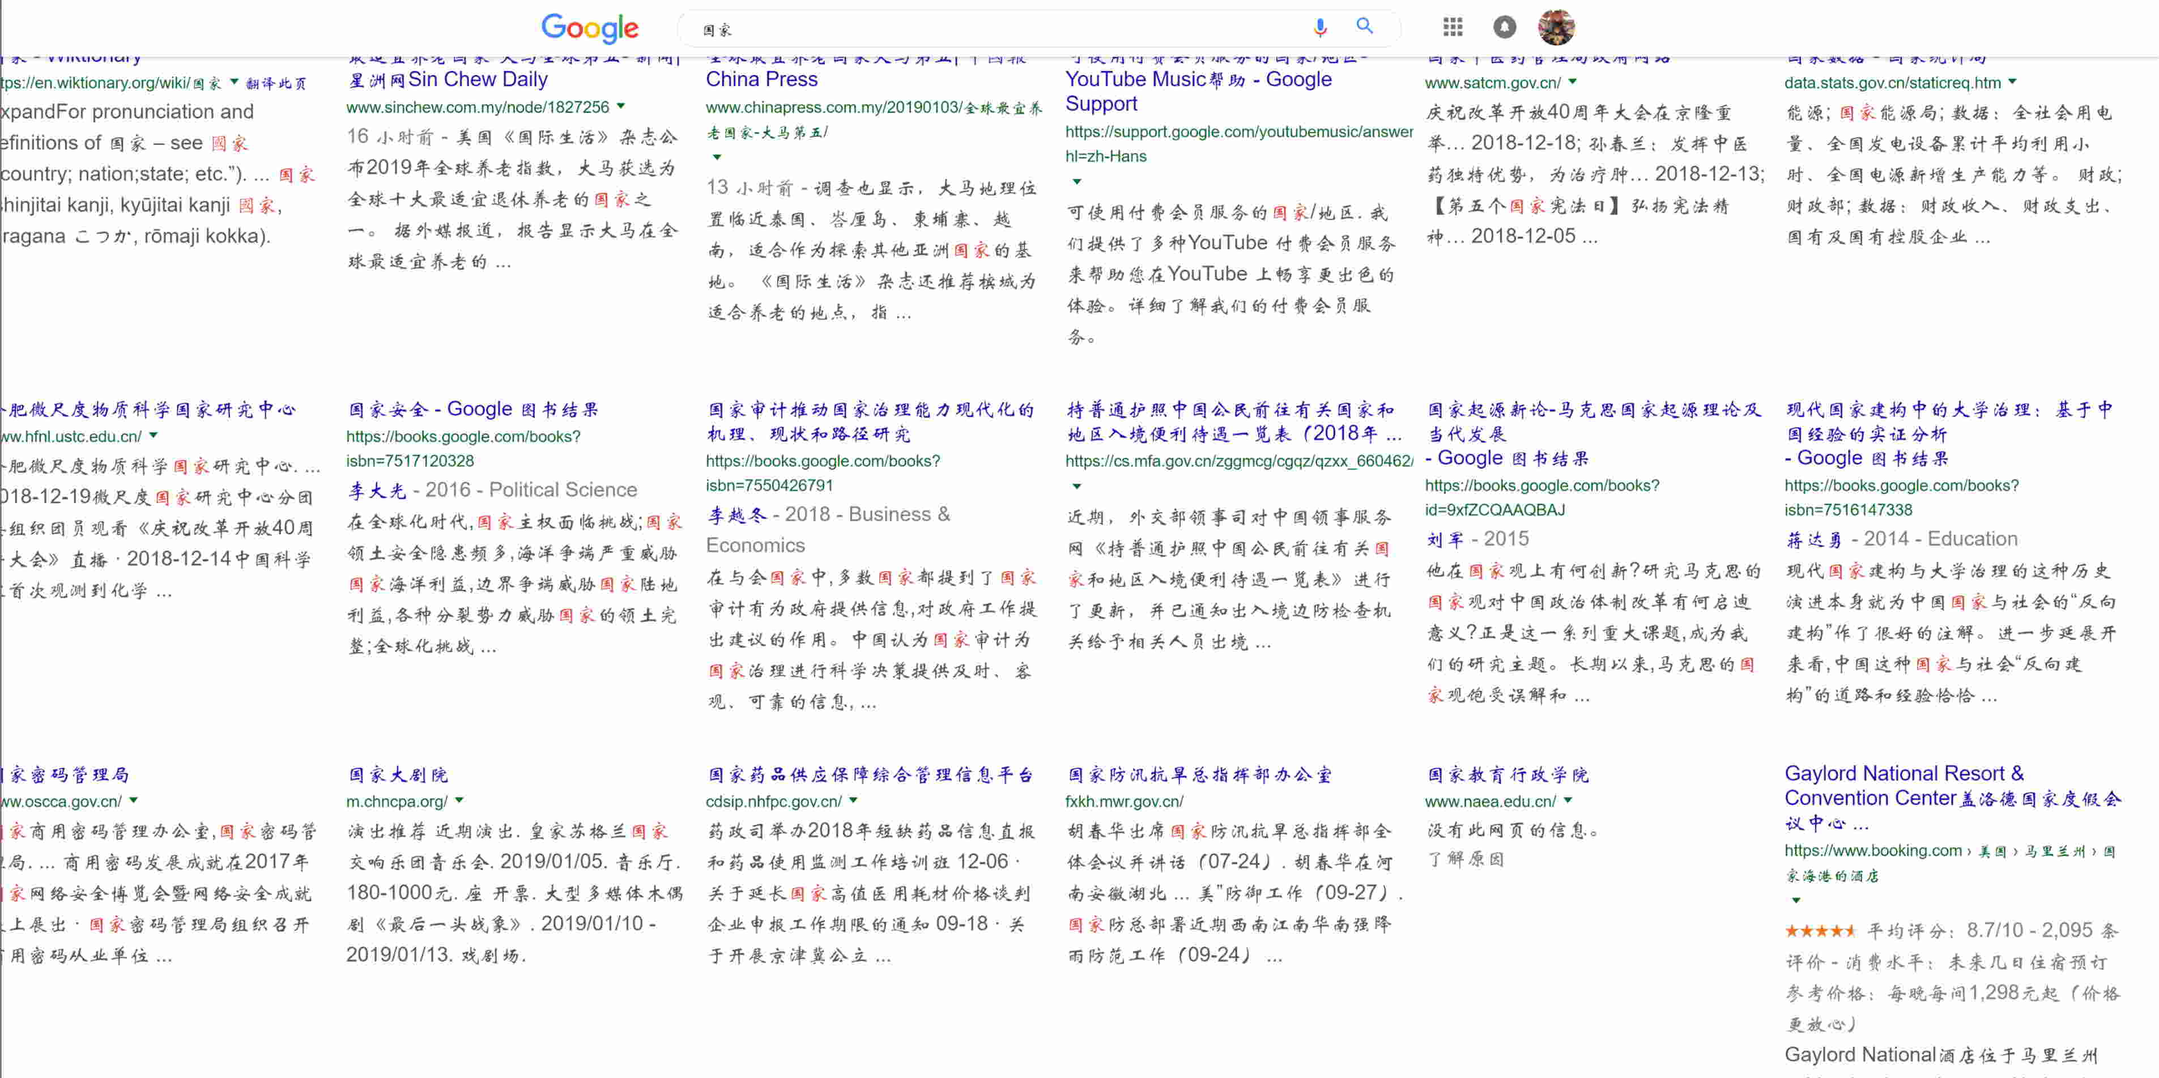Image resolution: width=2159 pixels, height=1078 pixels.
Task: Open the 国家审计推动国家治理能力 book result
Action: [871, 421]
